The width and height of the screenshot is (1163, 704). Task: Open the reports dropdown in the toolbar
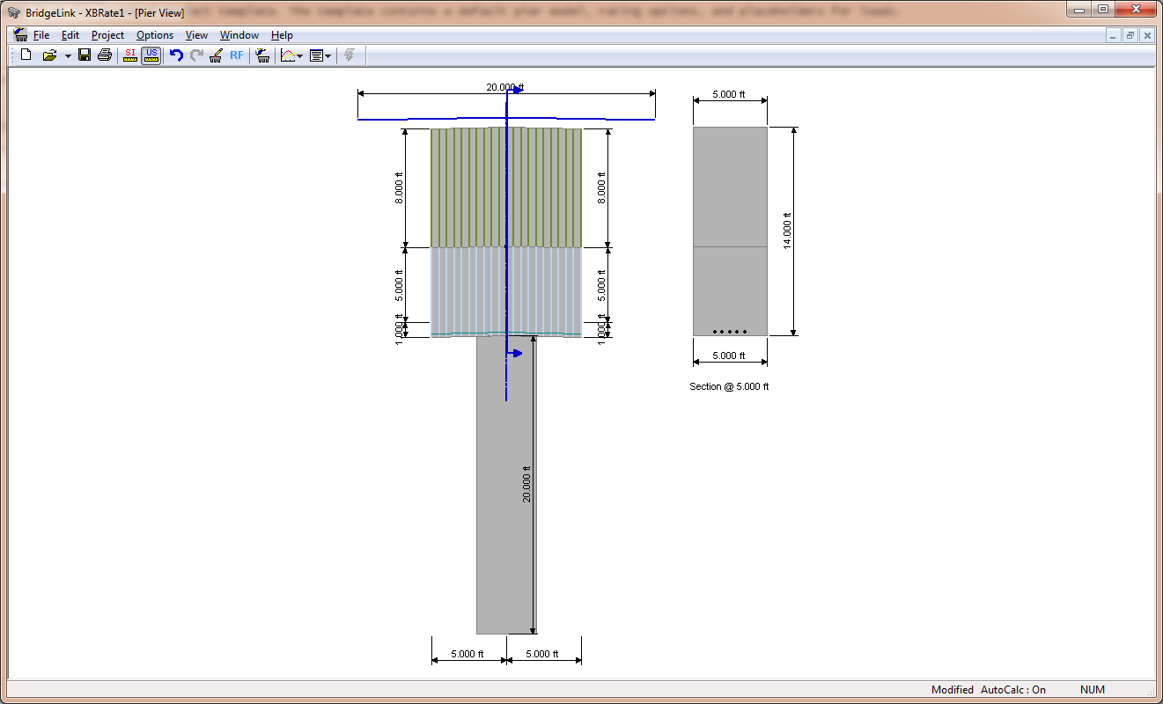[320, 55]
